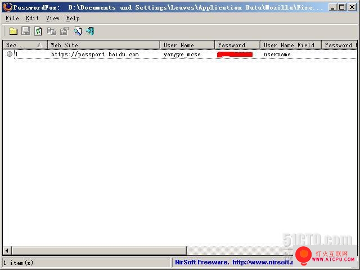Click the Find magnifier icon

(x=78, y=31)
